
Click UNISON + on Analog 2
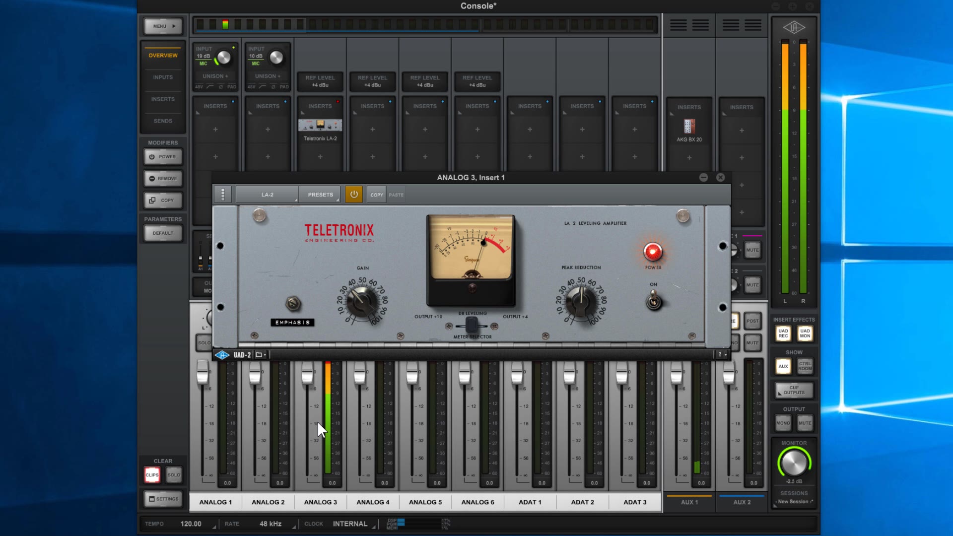point(268,76)
